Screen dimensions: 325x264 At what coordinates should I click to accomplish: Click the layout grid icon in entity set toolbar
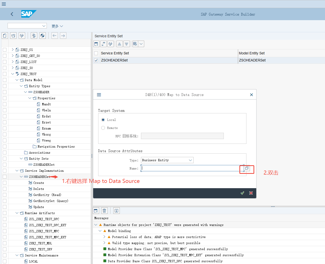(x=135, y=44)
